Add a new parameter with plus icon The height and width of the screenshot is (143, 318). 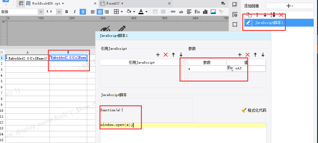240,54
